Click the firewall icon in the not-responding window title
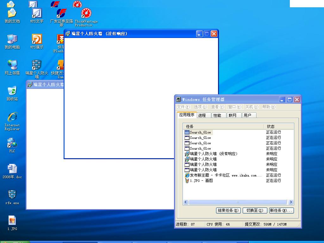324x243 pixels. 68,34
